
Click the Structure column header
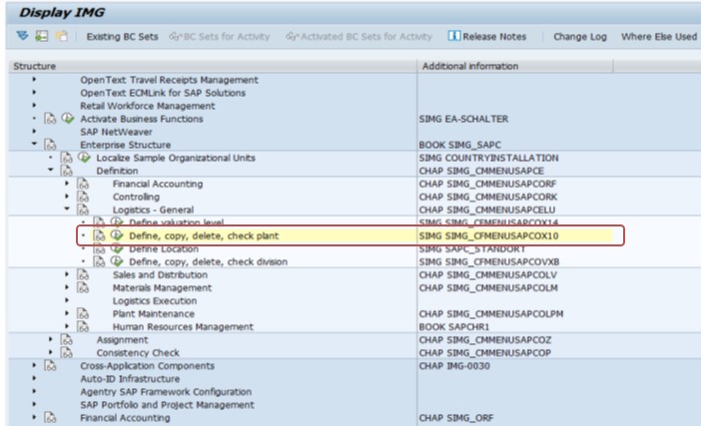tap(213, 66)
